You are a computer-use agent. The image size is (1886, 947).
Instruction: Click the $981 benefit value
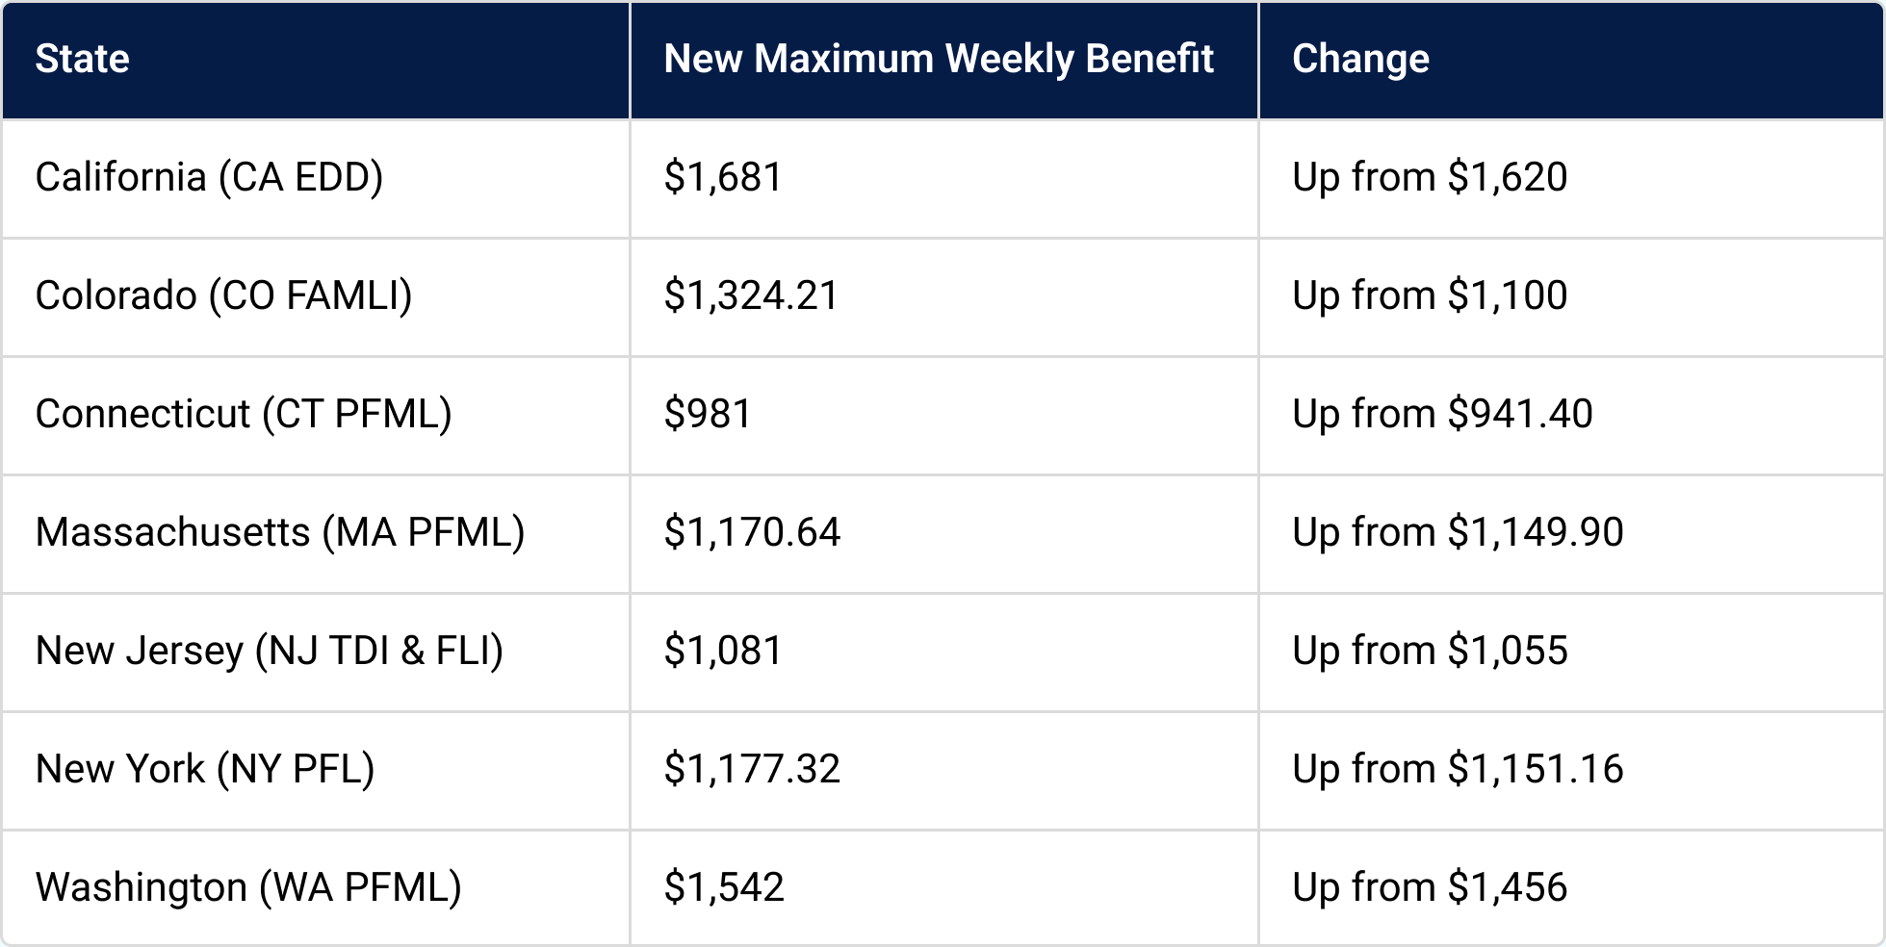708,415
